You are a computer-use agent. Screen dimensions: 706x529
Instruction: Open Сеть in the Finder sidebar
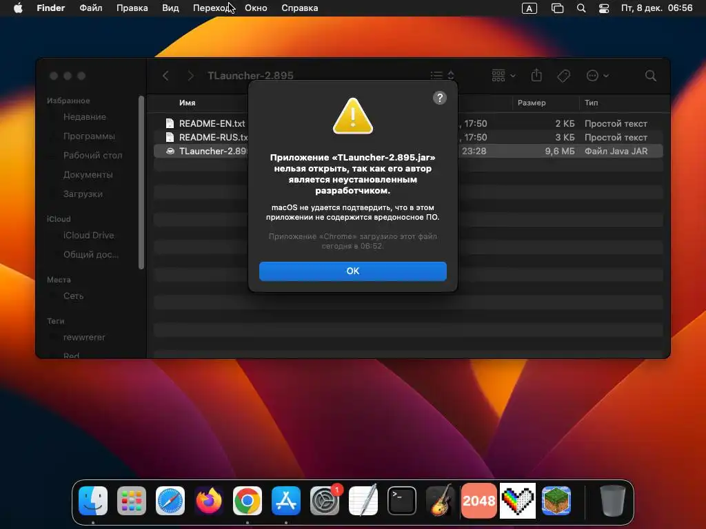(73, 296)
